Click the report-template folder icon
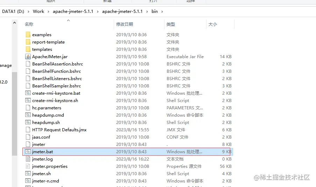Viewport: 316px width, 187px height. (x=28, y=42)
